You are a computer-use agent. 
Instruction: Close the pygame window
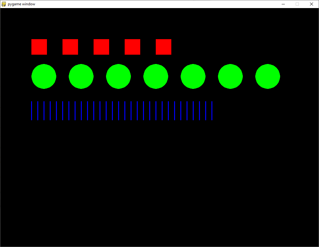pyautogui.click(x=312, y=4)
